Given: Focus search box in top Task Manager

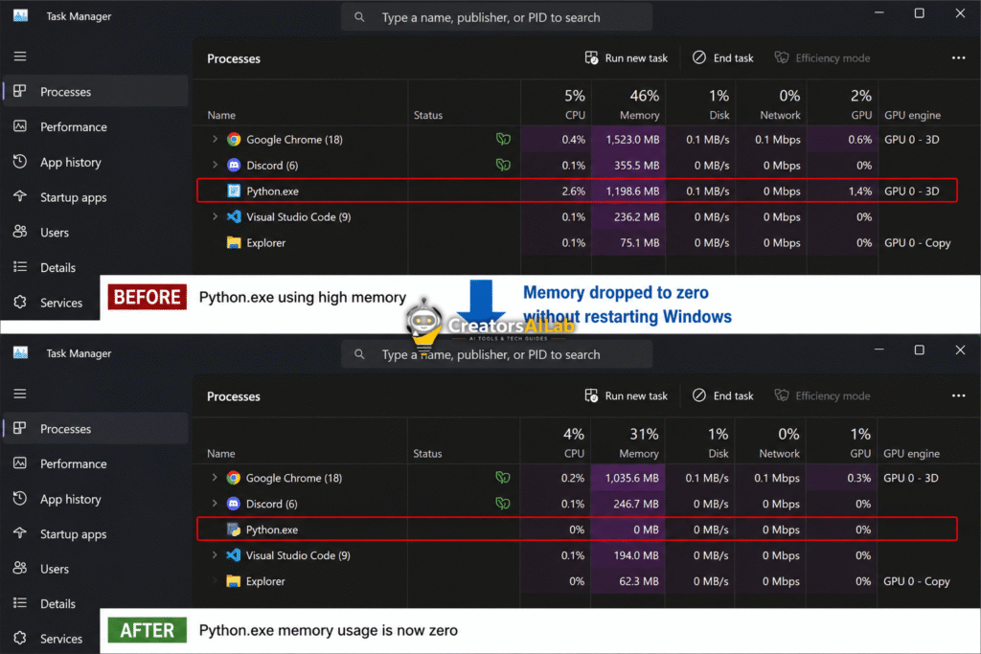Looking at the screenshot, I should pos(497,17).
